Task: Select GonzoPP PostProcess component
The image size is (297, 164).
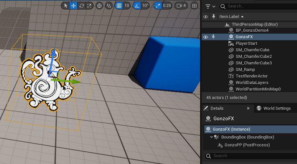Action: [247, 145]
